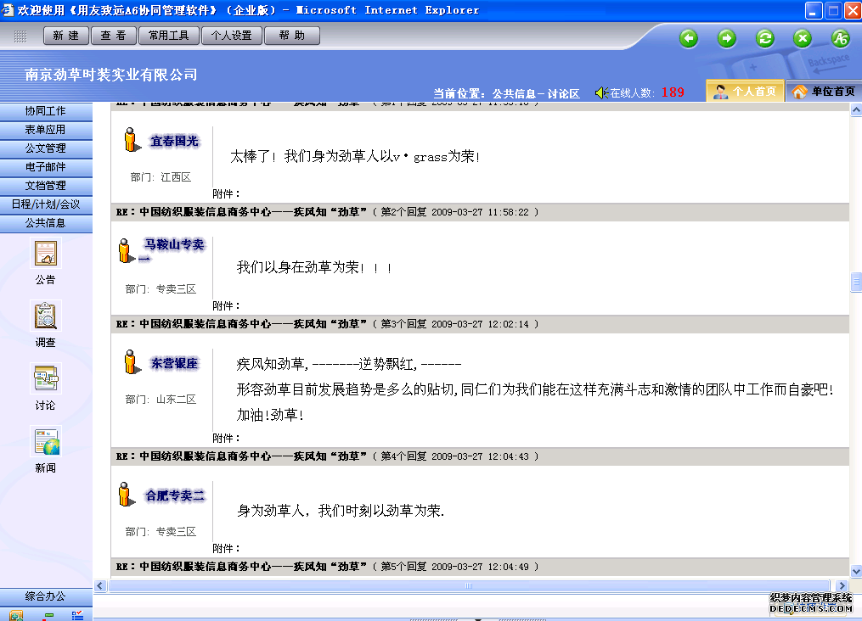Viewport: 862px width, 621px height.
Task: Open user profile 合肥专卖二
Action: click(x=175, y=495)
